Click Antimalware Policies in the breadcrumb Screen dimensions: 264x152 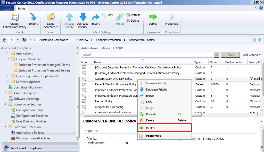[142, 40]
